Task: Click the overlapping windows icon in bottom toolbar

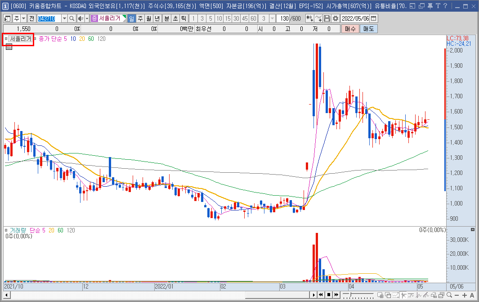Action: pos(388,295)
